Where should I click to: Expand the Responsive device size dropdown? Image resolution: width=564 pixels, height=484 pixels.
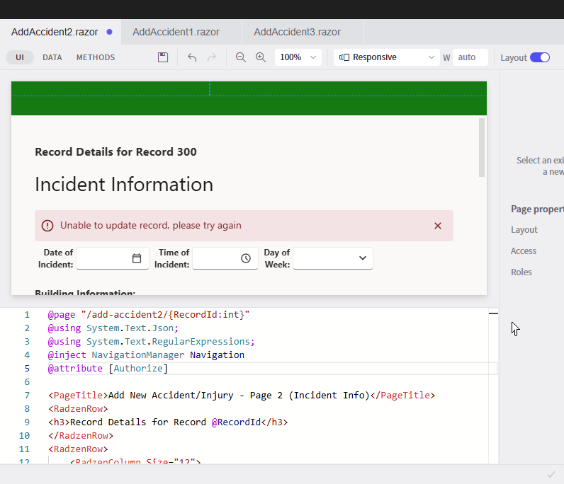pyautogui.click(x=386, y=57)
